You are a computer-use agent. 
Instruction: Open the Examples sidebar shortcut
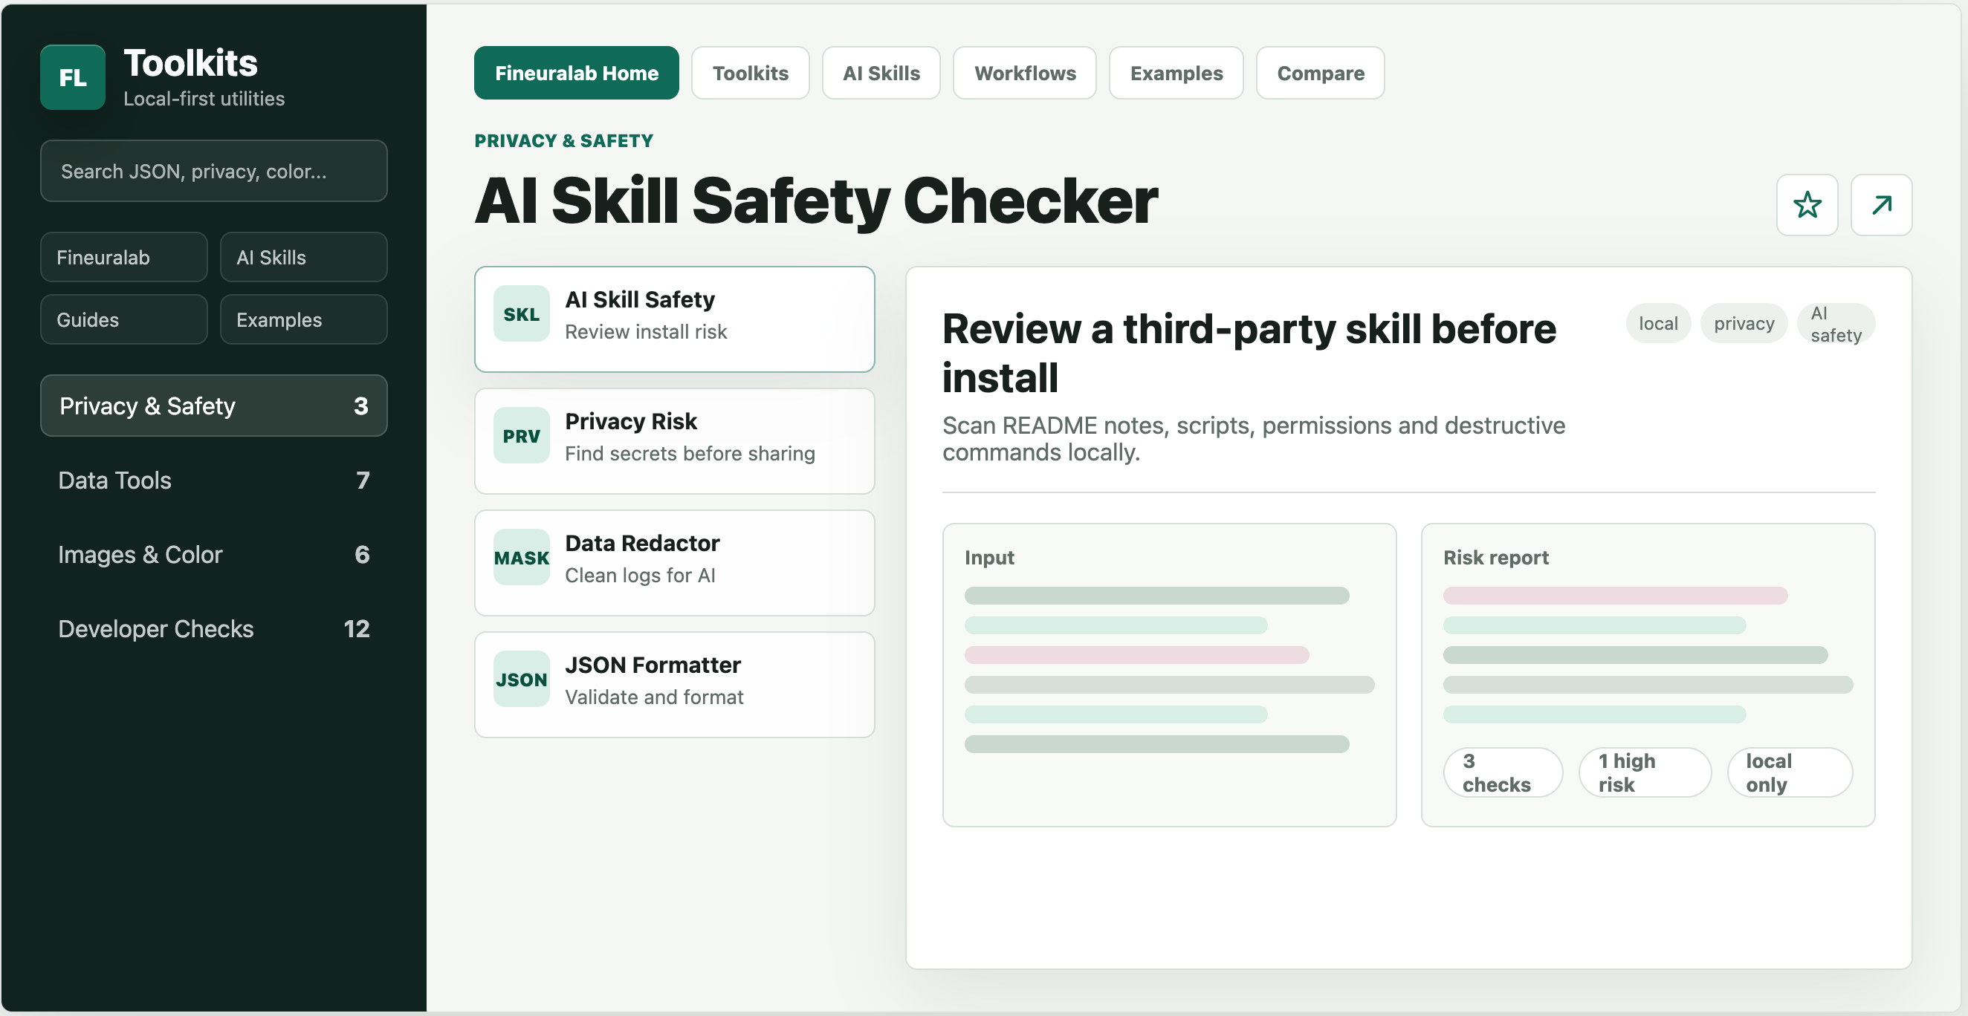tap(303, 320)
